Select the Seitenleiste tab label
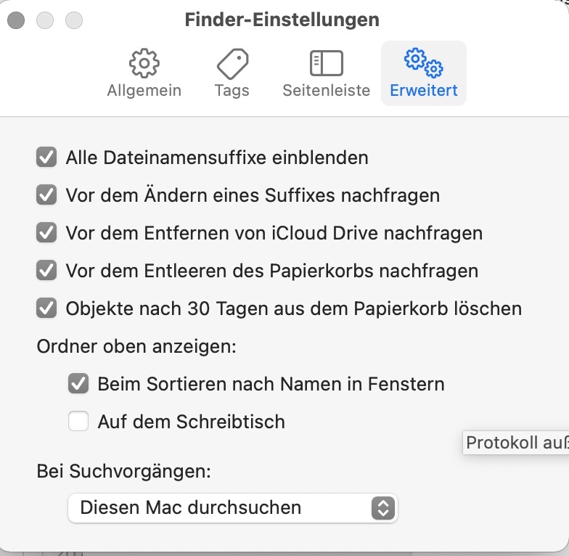Image resolution: width=569 pixels, height=556 pixels. (x=326, y=91)
